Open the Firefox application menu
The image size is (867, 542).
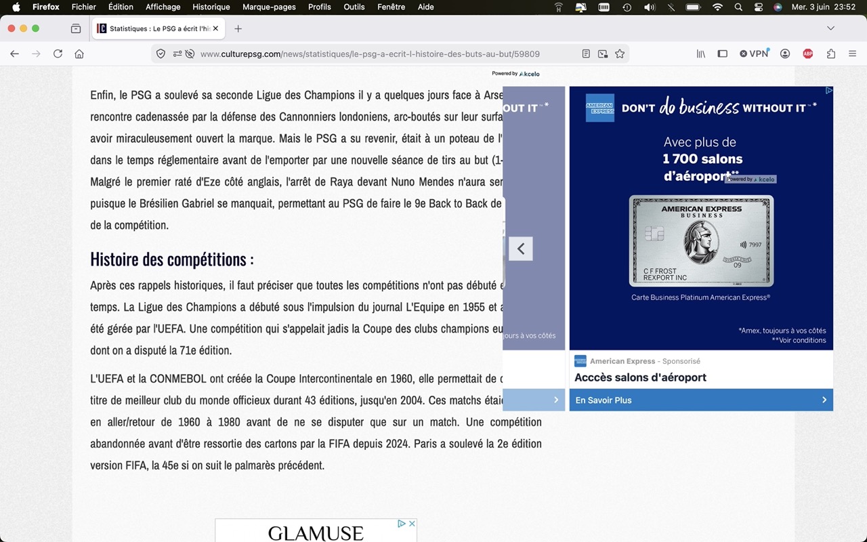point(46,7)
